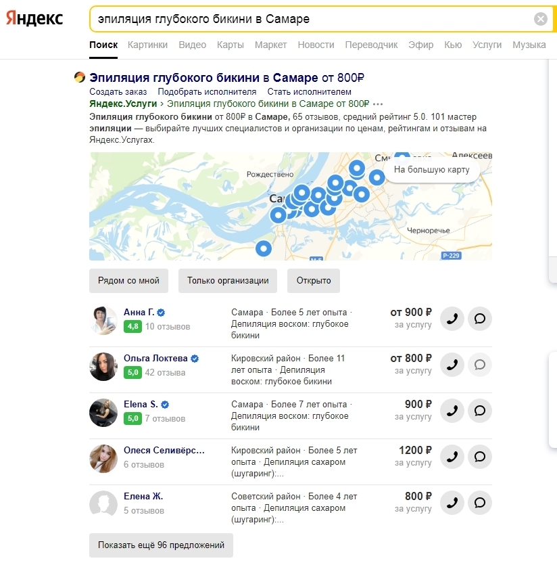Toggle the Рядом со мной filter
This screenshot has width=557, height=565.
tap(128, 281)
